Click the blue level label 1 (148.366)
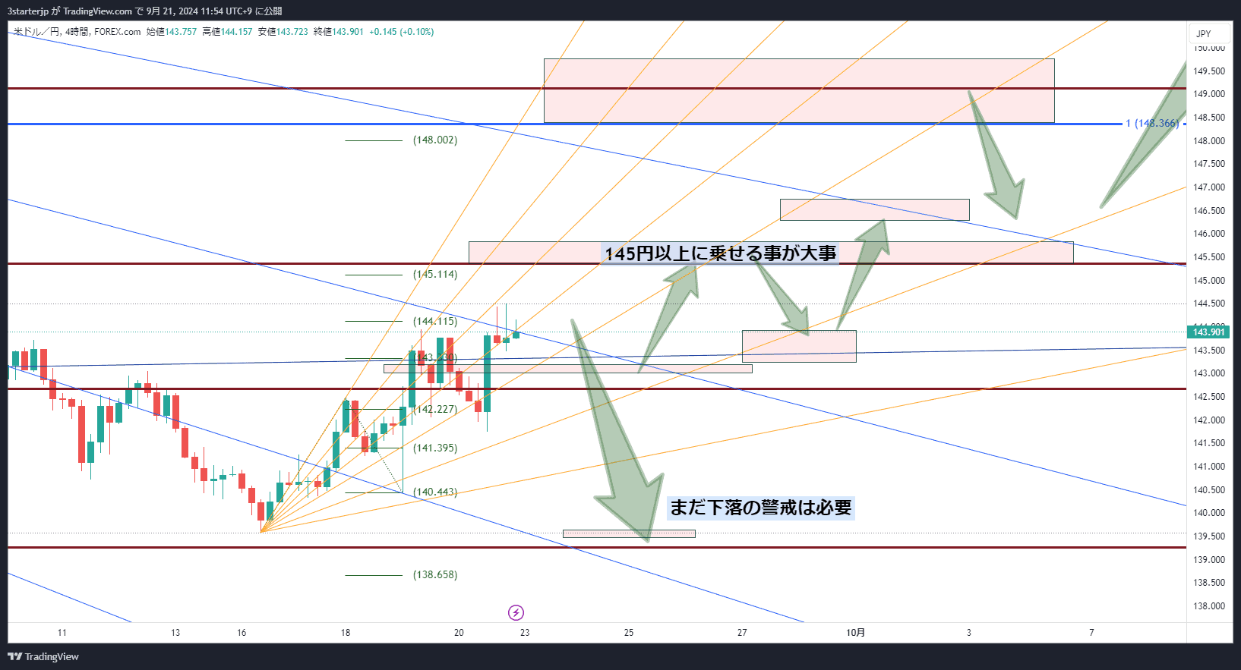This screenshot has height=670, width=1241. click(x=1152, y=124)
